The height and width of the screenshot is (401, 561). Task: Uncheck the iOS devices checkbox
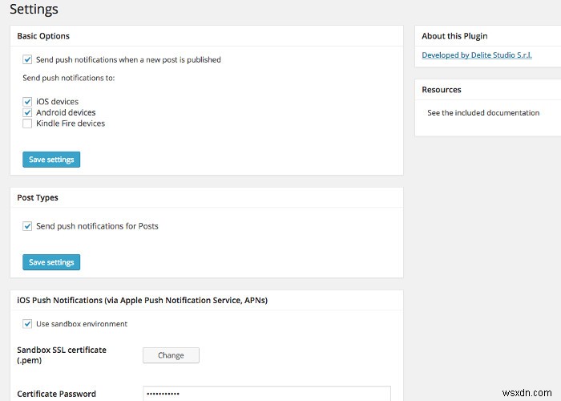[x=27, y=102]
